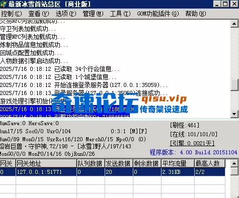Open the 帮助(H) menu
Screen dimensions: 239x198
pos(196,14)
